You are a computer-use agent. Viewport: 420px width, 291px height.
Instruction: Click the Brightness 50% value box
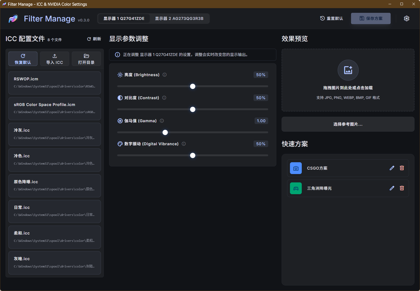tap(261, 75)
